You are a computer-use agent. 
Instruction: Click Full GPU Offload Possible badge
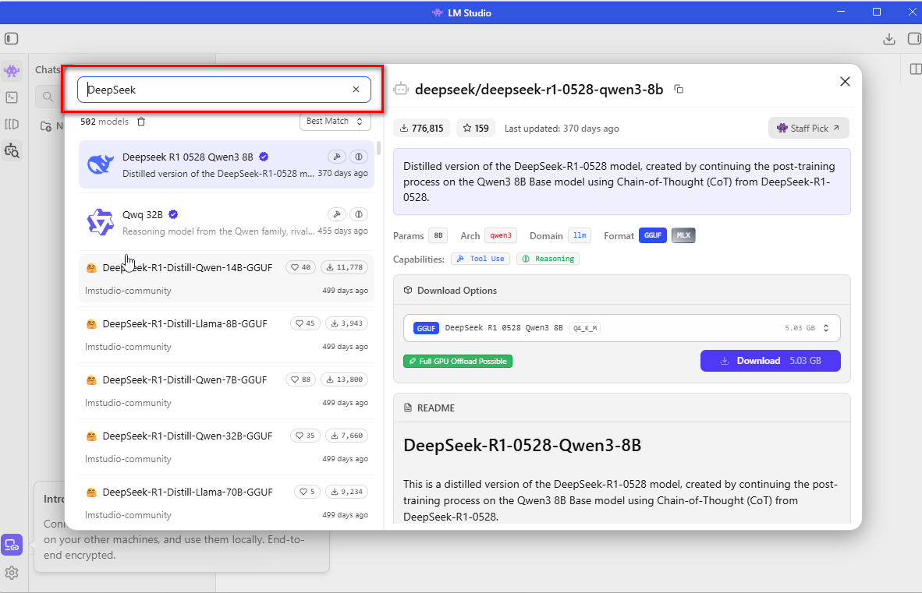click(x=457, y=361)
